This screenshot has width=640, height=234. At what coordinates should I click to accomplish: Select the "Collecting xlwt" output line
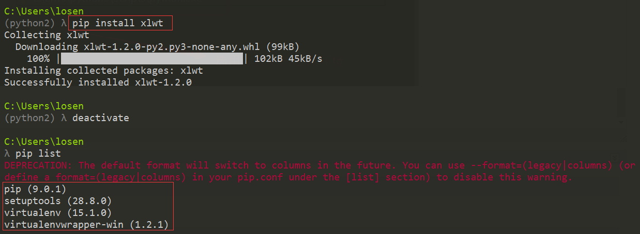(x=47, y=35)
